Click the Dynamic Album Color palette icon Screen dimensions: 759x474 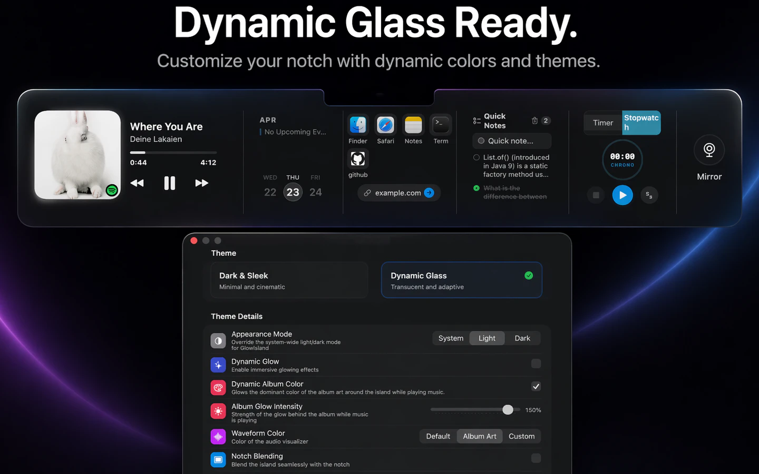coord(218,388)
